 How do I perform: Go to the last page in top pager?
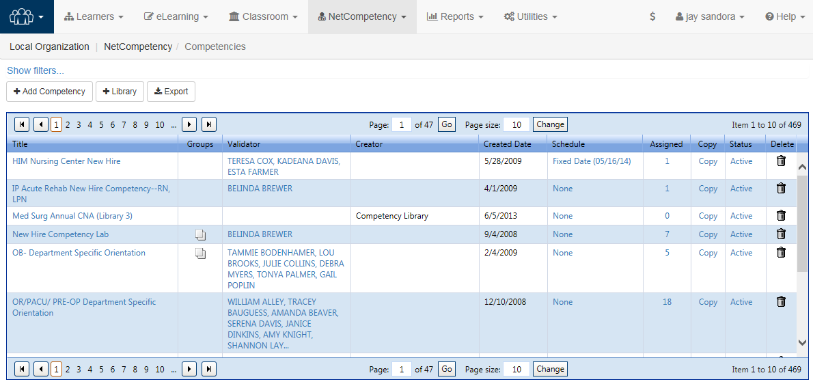[x=209, y=124]
